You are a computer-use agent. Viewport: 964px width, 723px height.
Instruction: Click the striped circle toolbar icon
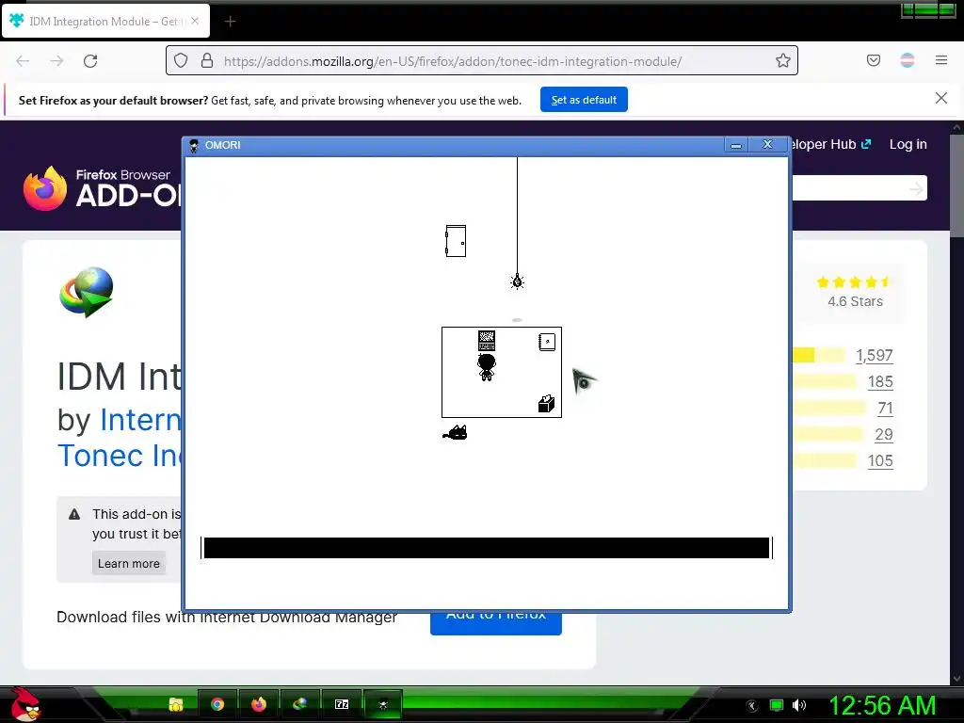pyautogui.click(x=907, y=60)
